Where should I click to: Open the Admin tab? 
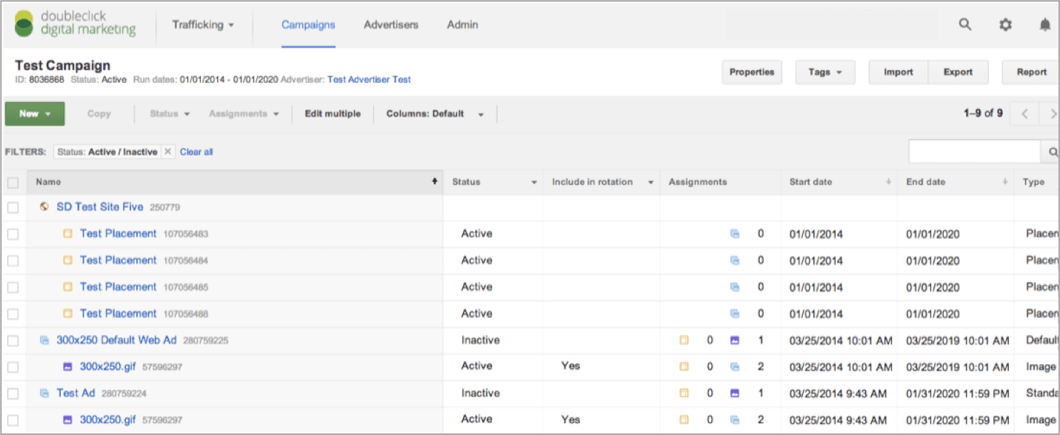click(462, 24)
